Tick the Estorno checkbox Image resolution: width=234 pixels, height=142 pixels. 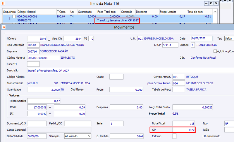click(x=174, y=136)
